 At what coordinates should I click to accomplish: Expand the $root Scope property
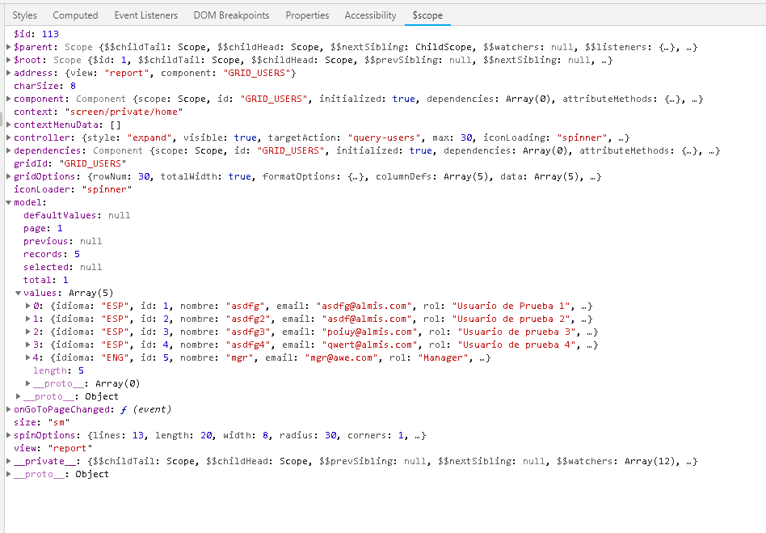9,61
